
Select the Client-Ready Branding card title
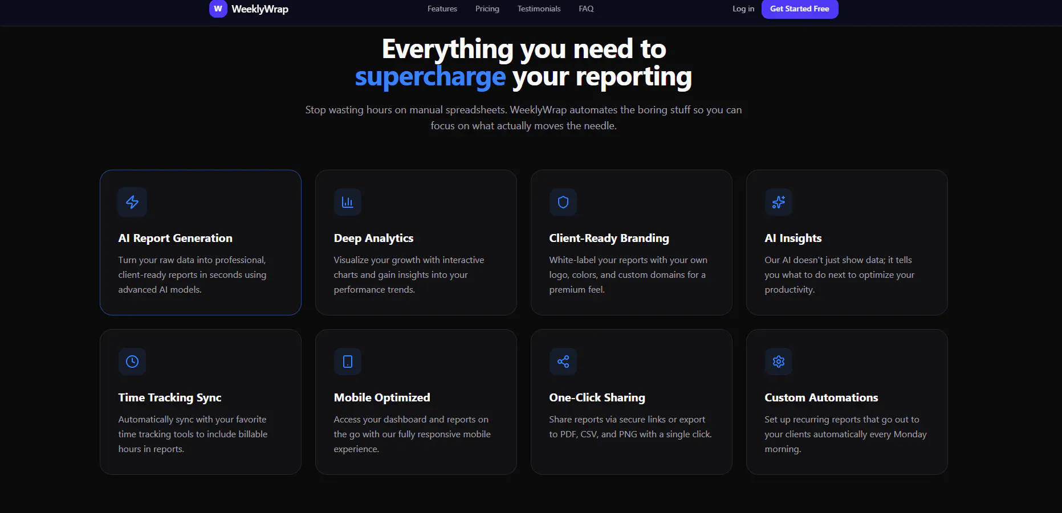(609, 238)
